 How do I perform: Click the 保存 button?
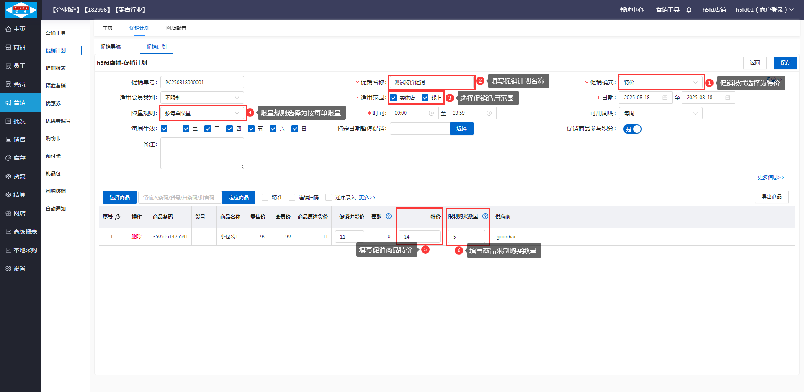785,63
